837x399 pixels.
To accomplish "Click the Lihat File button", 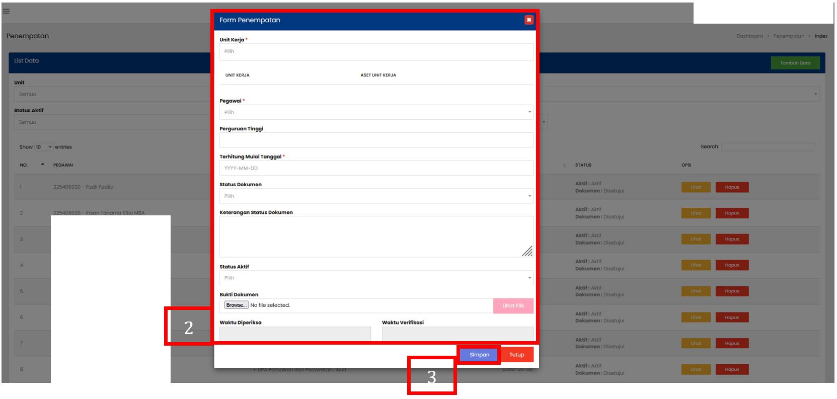I will (513, 306).
